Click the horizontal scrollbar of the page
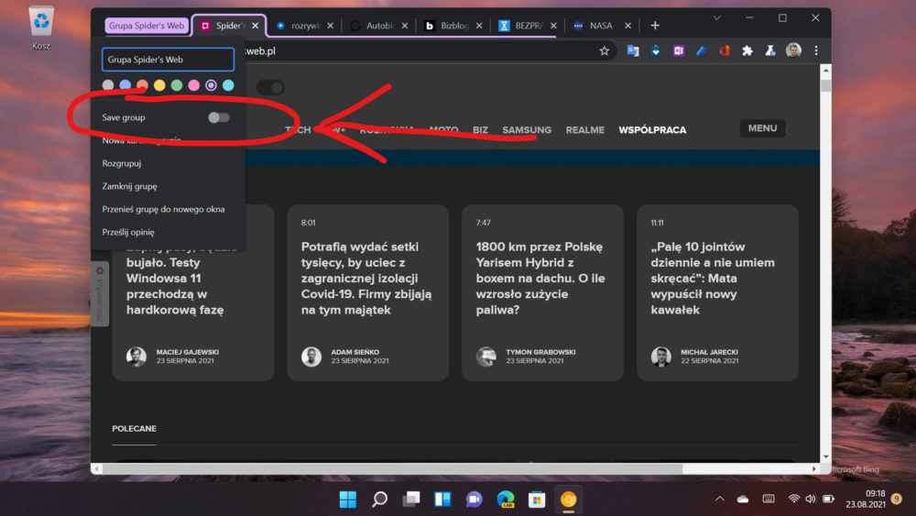This screenshot has height=516, width=916. coord(391,468)
